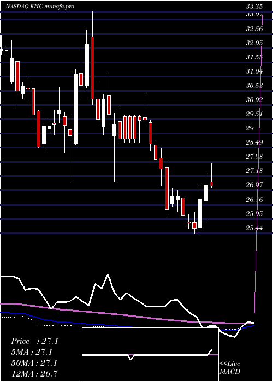273x382 pixels.
Task: Select the 26.97 price axis label
Action: click(254, 184)
